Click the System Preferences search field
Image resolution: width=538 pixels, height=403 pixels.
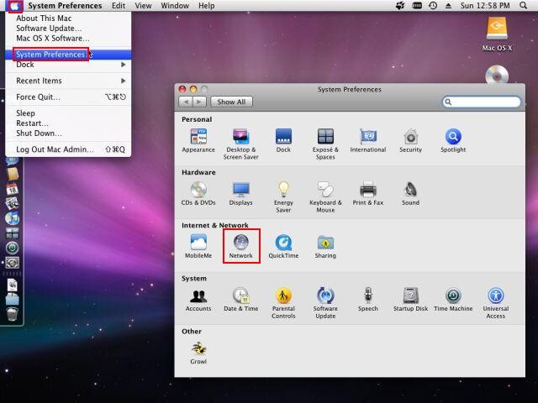[482, 102]
